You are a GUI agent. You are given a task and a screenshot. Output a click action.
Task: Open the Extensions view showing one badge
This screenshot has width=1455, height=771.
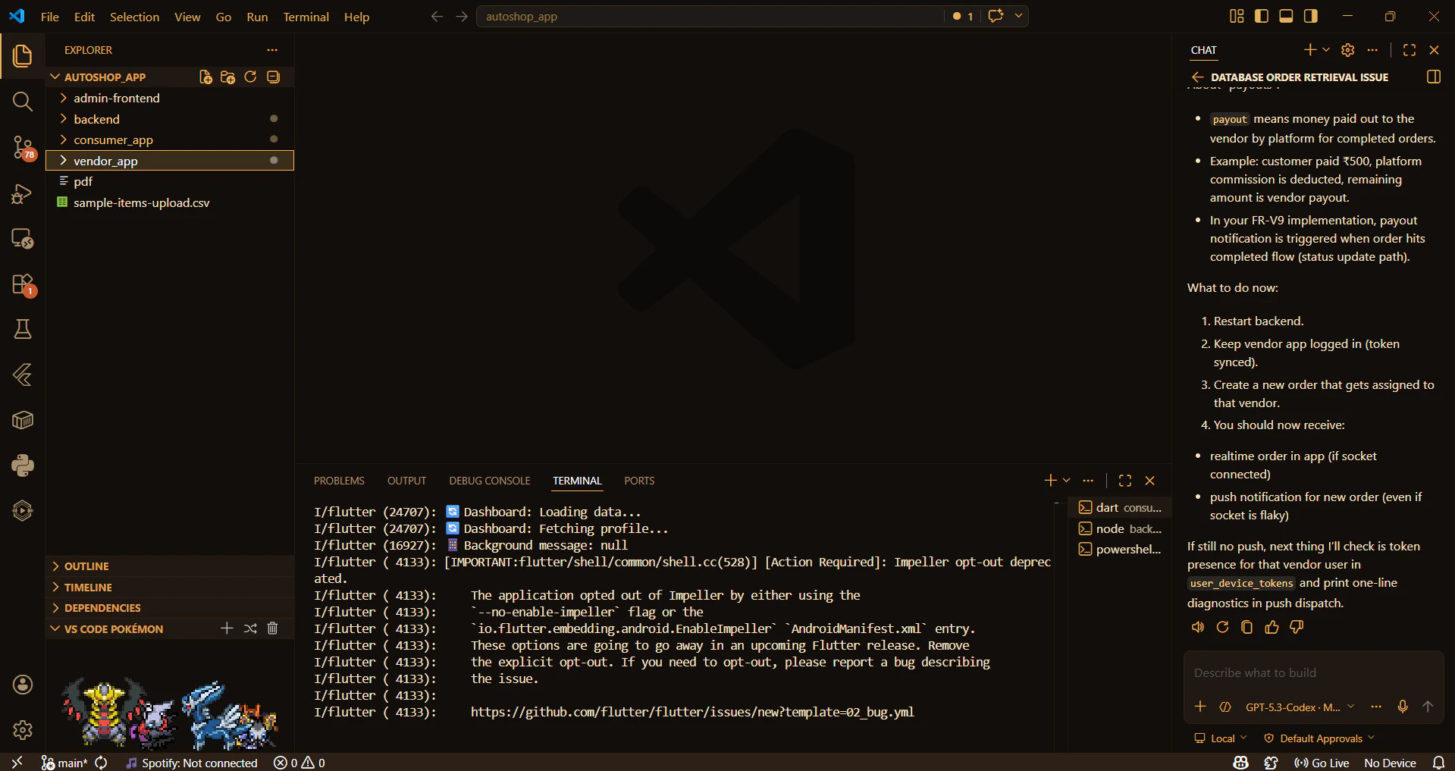(x=23, y=286)
